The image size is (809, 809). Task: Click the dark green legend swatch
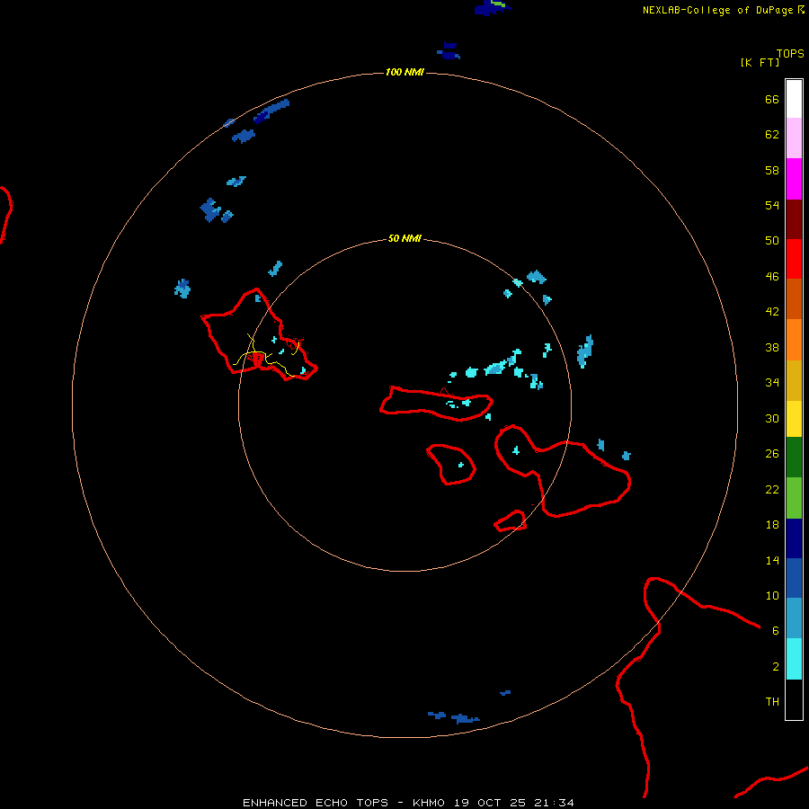pyautogui.click(x=794, y=458)
